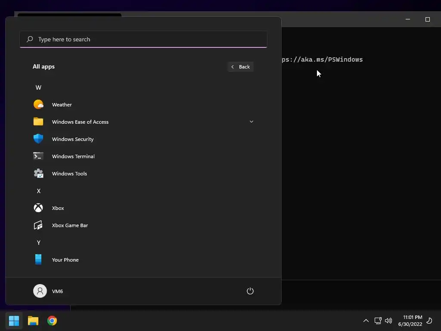Launch Windows Terminal icon
Image resolution: width=441 pixels, height=331 pixels.
coord(38,156)
